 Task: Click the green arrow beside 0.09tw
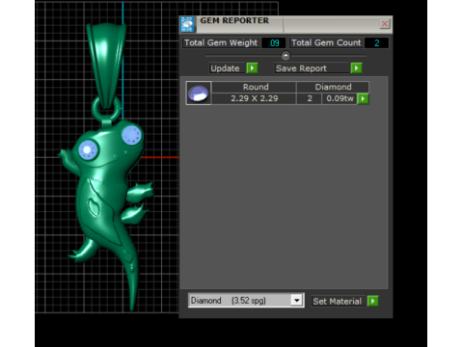363,98
